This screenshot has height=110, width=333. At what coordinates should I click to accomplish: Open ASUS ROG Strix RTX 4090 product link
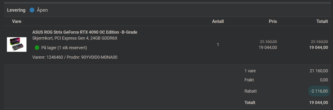point(85,32)
